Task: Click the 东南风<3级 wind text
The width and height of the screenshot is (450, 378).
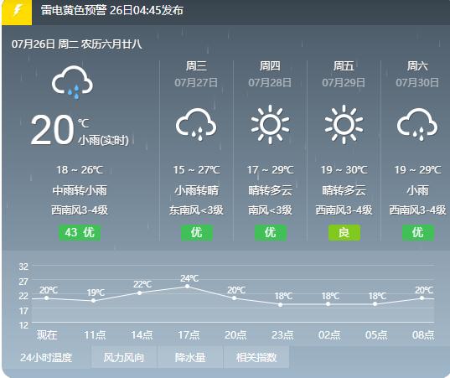Action: pyautogui.click(x=196, y=210)
